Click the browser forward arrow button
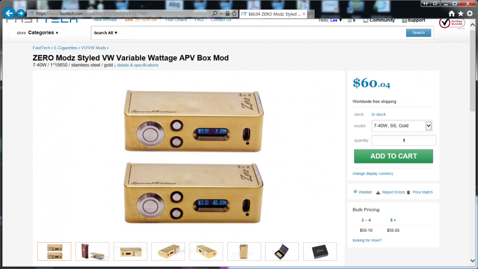Screen dimensions: 478x269 21,13
